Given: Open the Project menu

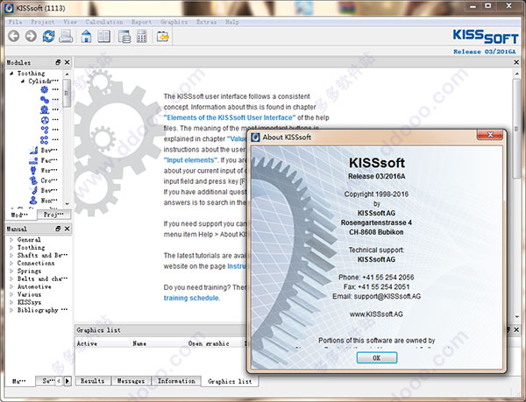Looking at the screenshot, I should click(x=43, y=22).
